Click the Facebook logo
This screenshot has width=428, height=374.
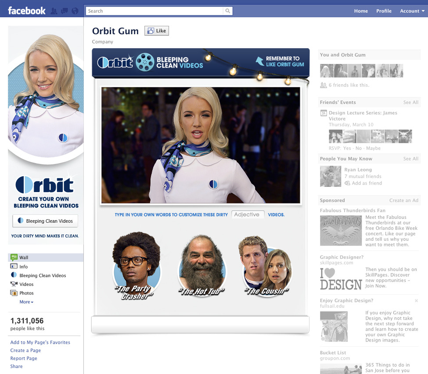pyautogui.click(x=27, y=11)
